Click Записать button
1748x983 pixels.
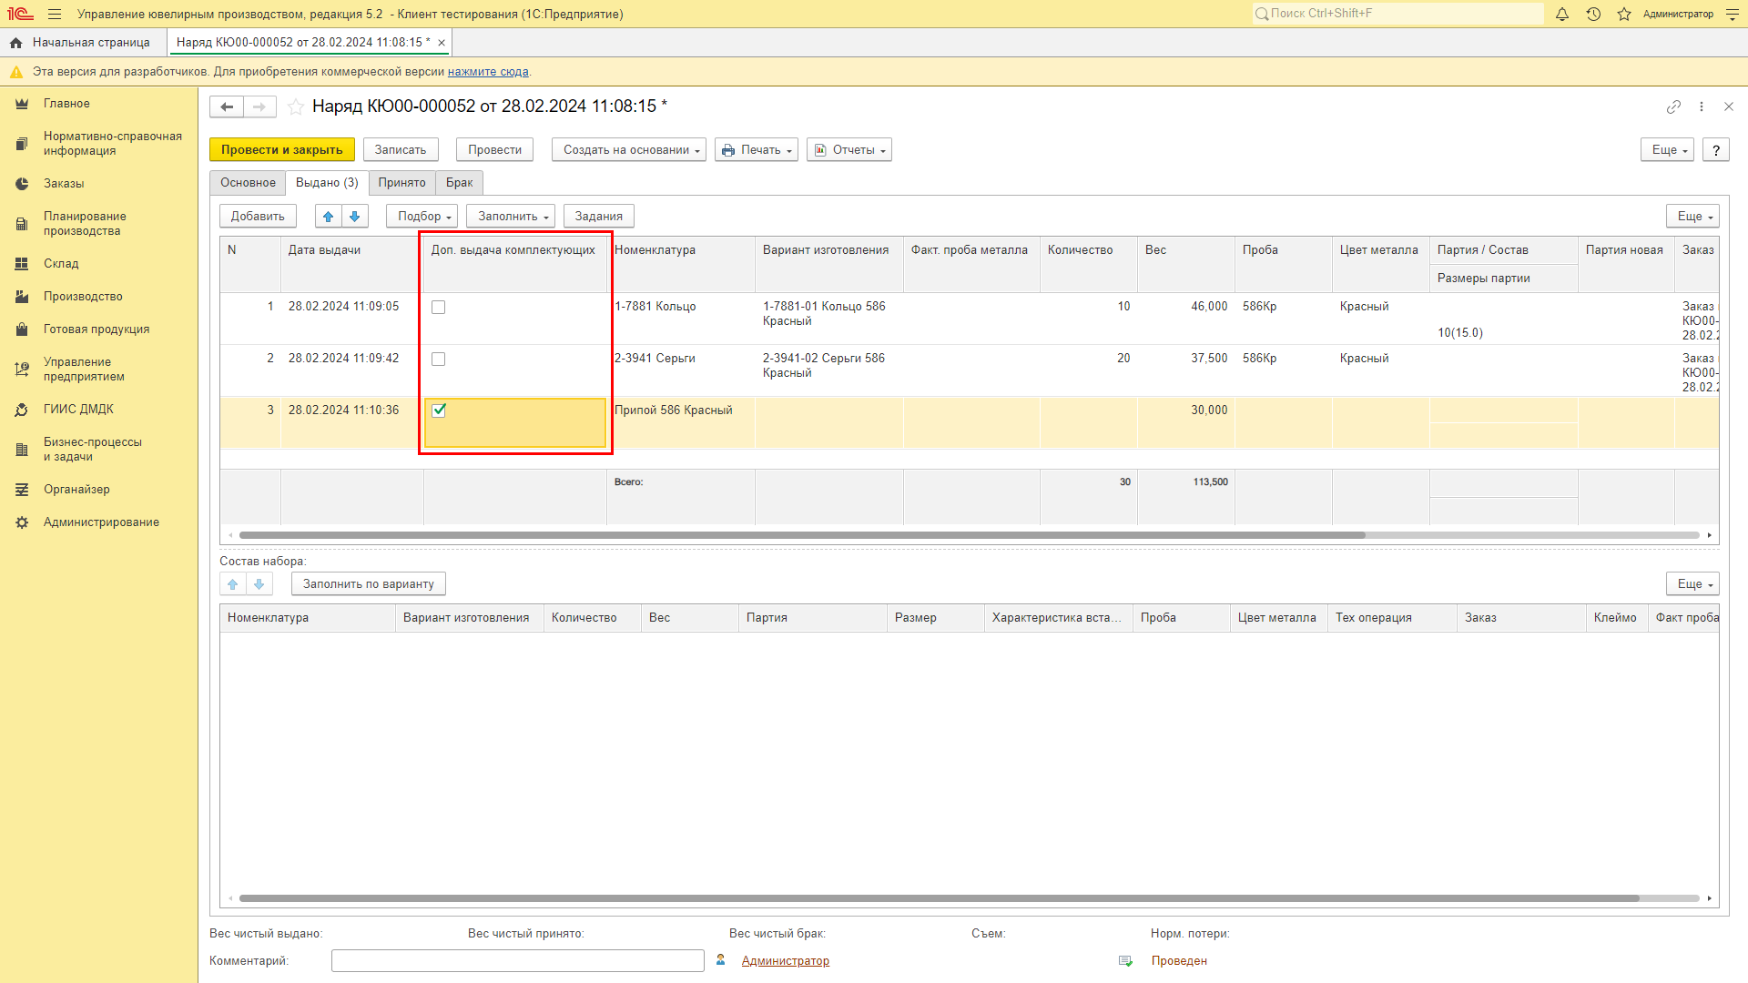(401, 150)
